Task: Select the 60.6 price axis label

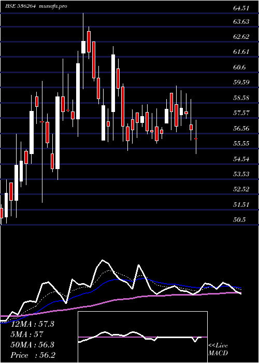Action: point(239,67)
